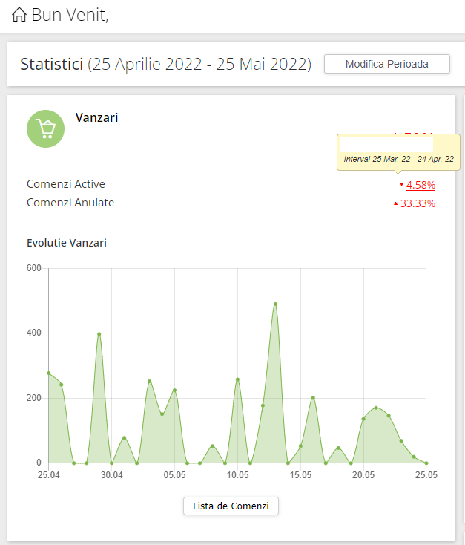465x545 pixels.
Task: Click the 33.33% cancelled orders link
Action: [418, 204]
